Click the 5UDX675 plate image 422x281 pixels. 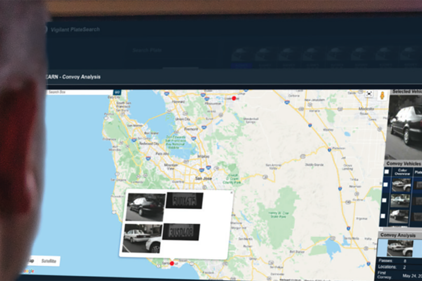[184, 200]
